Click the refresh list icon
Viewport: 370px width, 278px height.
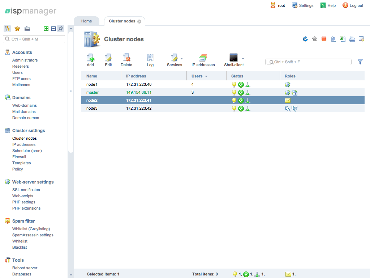click(x=305, y=39)
